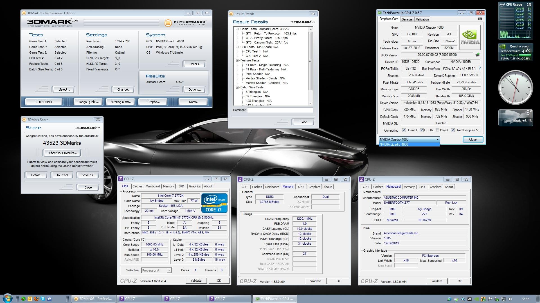Launch the orange Outlook quick launch icon
This screenshot has width=540, height=303.
coord(30,299)
